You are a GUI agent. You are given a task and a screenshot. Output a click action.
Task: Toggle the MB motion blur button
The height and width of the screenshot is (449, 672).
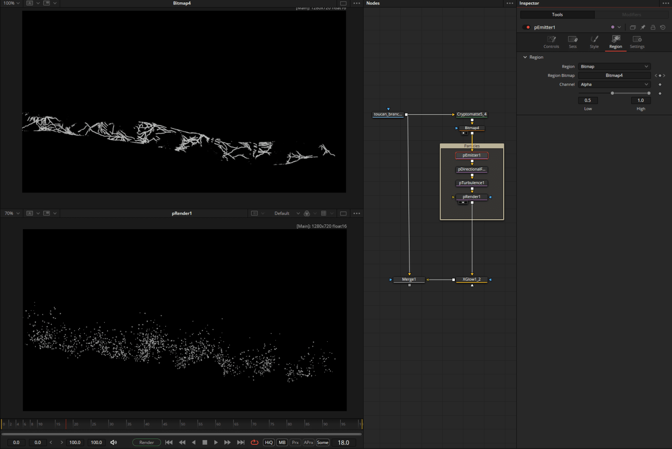[282, 442]
